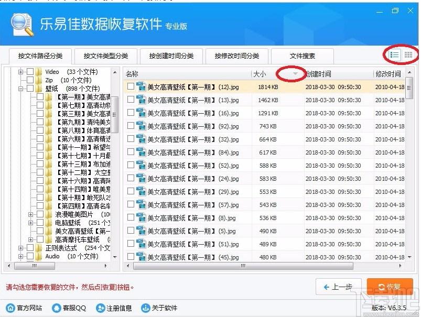421x317 pixels.
Task: Select row of file (45).jpg
Action: 264,257
